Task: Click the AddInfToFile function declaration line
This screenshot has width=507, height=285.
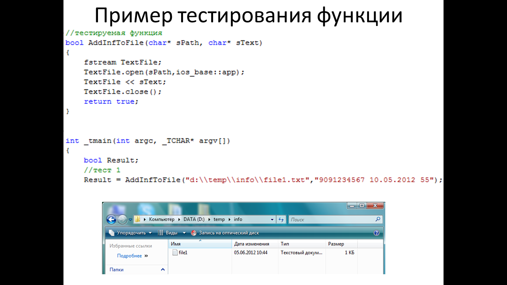Action: pyautogui.click(x=164, y=43)
